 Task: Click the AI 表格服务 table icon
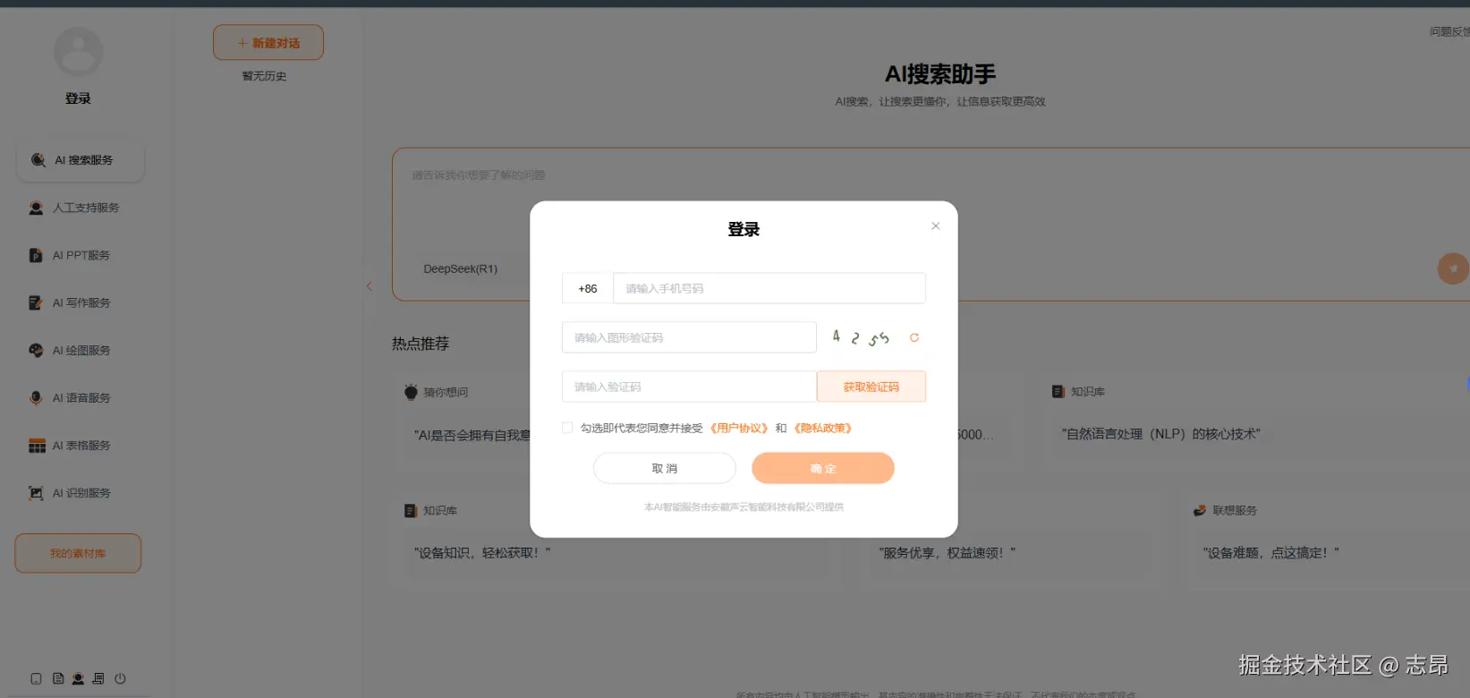click(37, 446)
